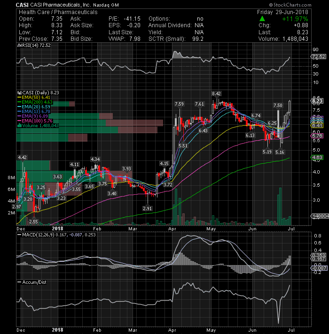Click the 8.42 peak price label

(216, 94)
